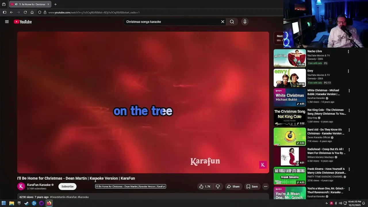Click the #karafun hashtag
Screen dimensions: 368x207
72,197
